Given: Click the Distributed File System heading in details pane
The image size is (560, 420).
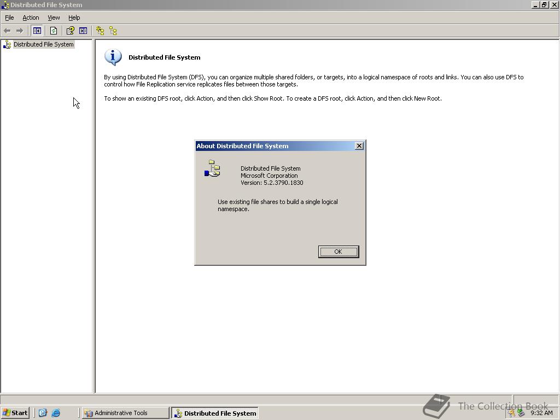Looking at the screenshot, I should coord(164,57).
